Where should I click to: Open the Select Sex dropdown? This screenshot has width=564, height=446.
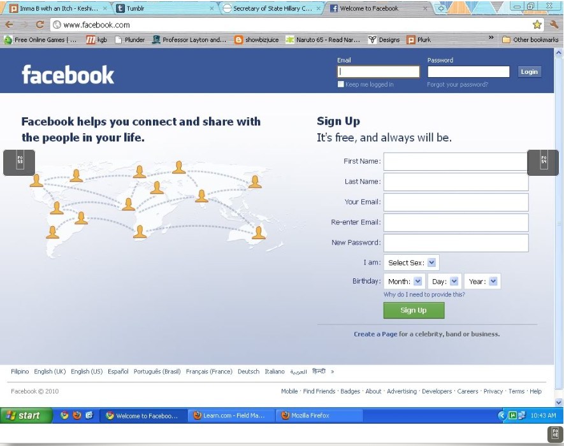pos(412,263)
